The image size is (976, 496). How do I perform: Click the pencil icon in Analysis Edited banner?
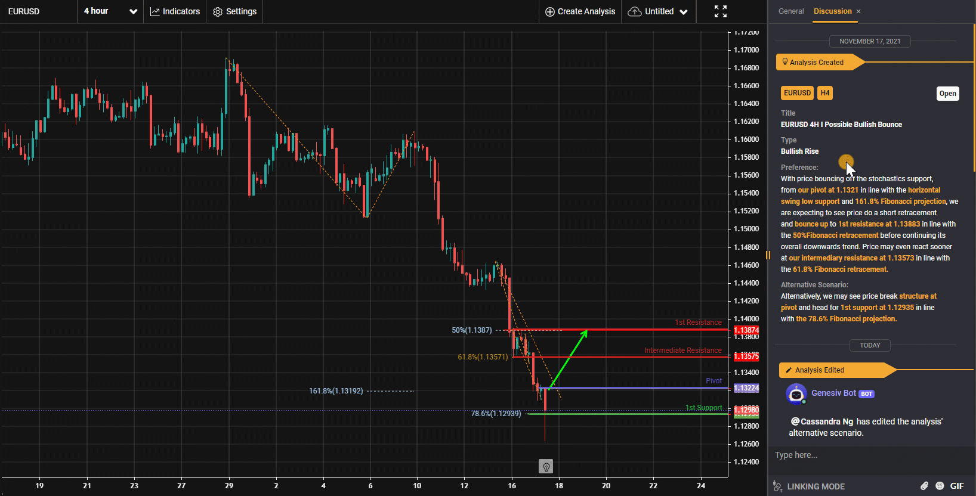tap(789, 370)
